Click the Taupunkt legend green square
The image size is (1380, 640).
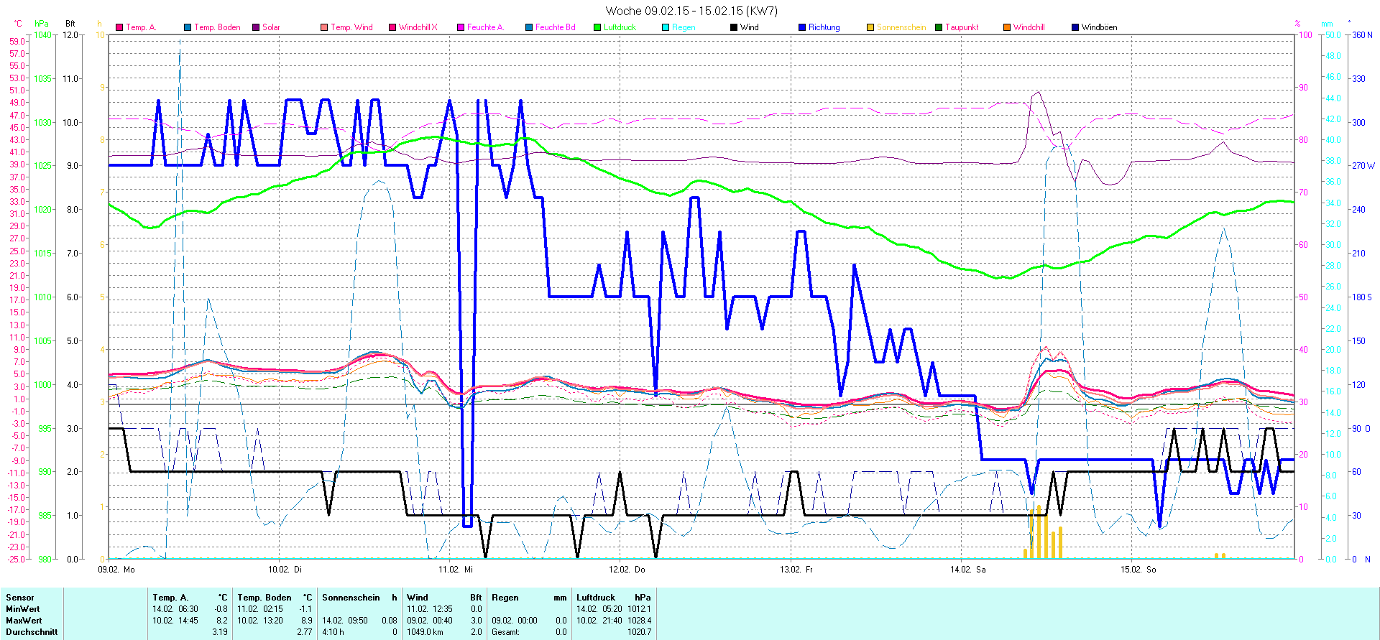(939, 27)
